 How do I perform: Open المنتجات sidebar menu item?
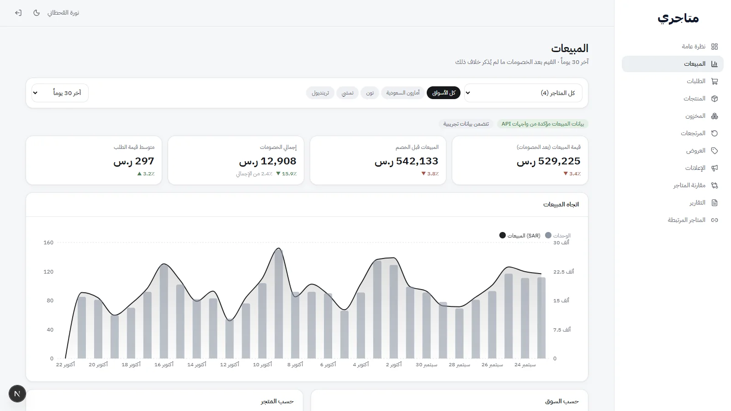point(673,99)
